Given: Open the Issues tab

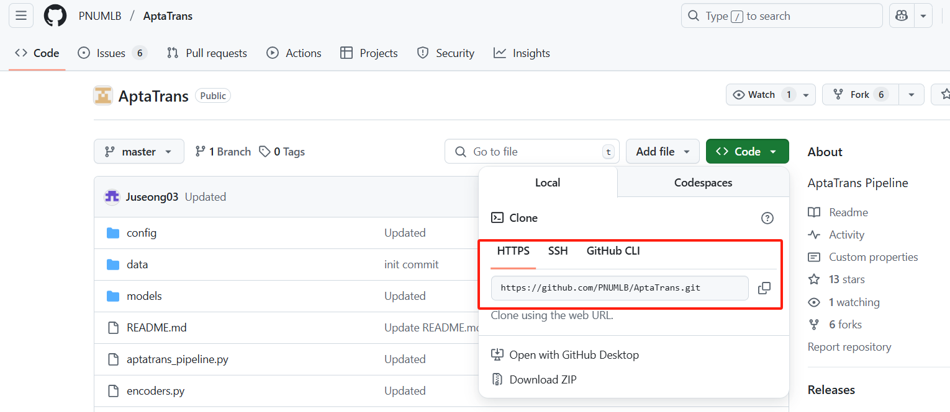Looking at the screenshot, I should [111, 53].
